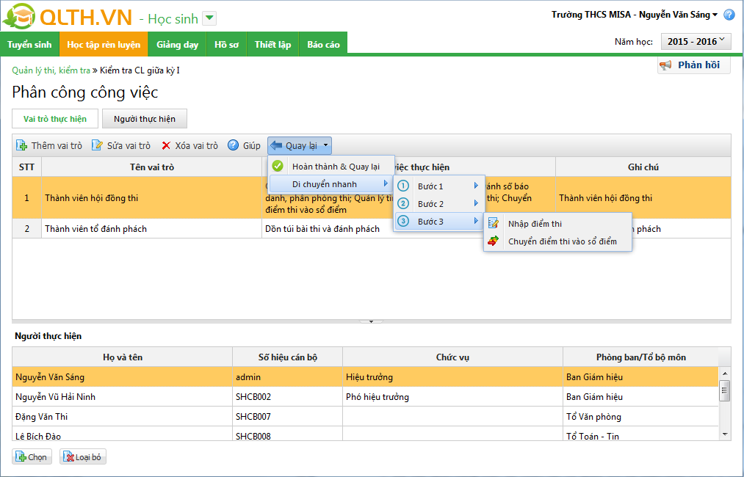Click the scrollbar down arrow in staff list
This screenshot has width=744, height=477.
point(725,434)
